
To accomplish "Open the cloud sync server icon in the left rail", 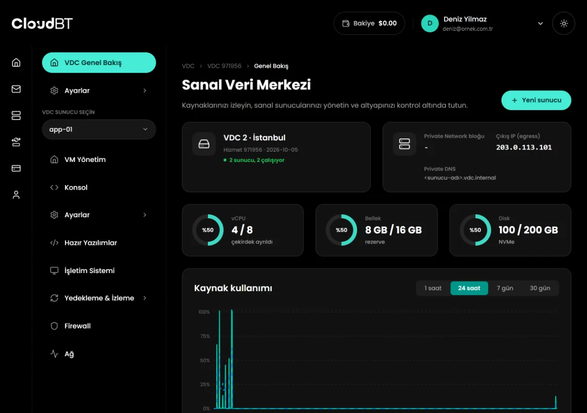I will pos(16,142).
